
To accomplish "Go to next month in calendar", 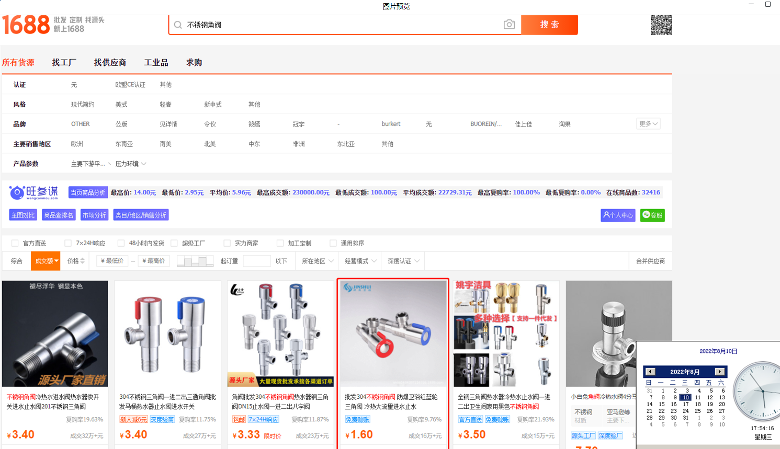I will pyautogui.click(x=719, y=372).
